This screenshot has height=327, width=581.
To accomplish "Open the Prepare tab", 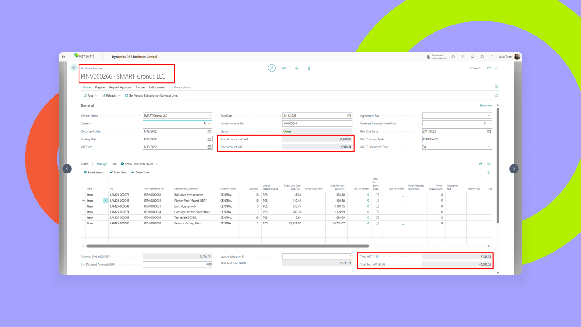I will click(x=100, y=87).
